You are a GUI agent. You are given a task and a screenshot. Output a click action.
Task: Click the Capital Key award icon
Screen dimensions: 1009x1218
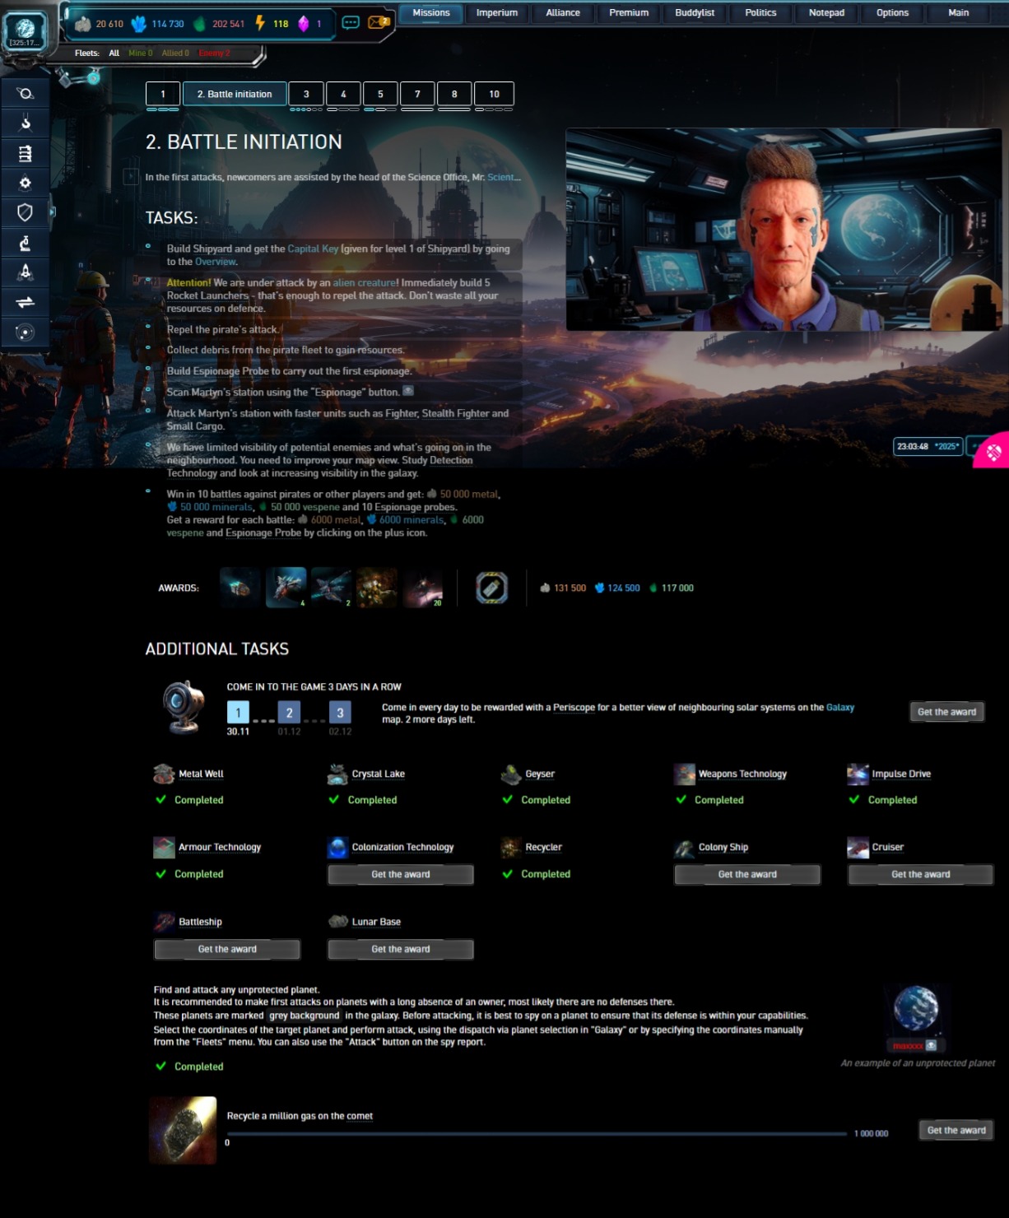click(x=491, y=588)
